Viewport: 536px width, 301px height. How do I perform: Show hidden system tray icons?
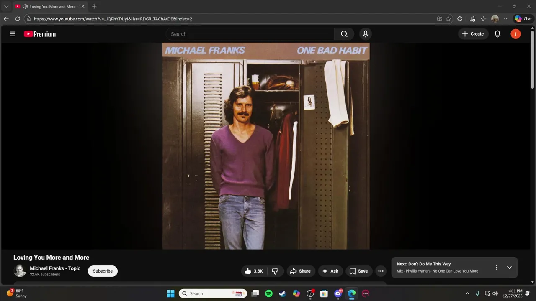467,293
